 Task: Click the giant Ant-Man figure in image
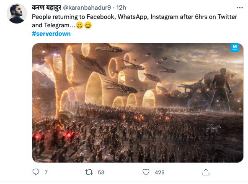click(x=220, y=89)
